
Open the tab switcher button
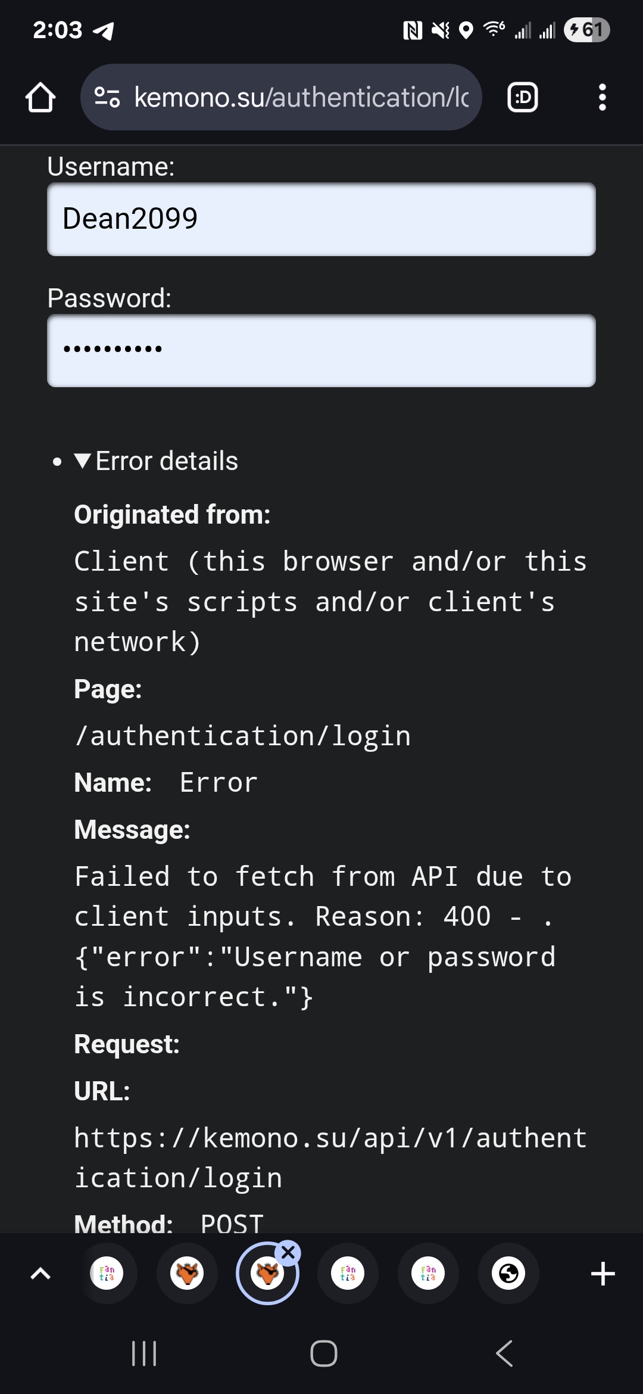[523, 97]
